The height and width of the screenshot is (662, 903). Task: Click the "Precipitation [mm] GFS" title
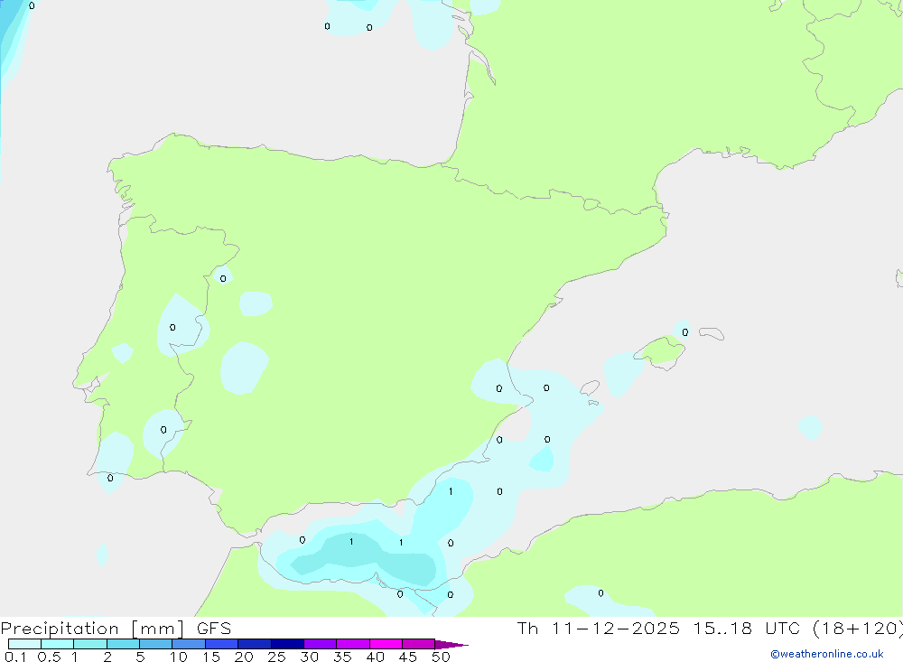[x=116, y=629]
